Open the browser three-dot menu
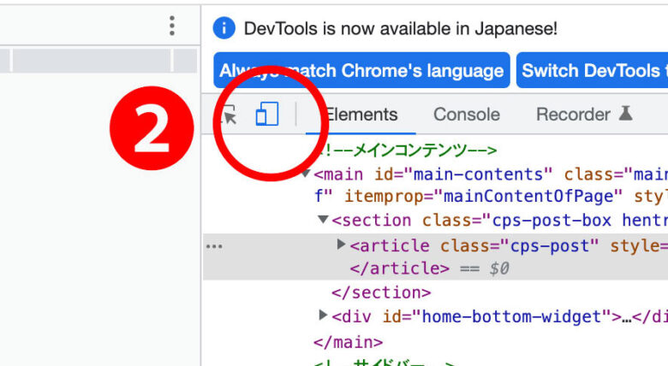Image resolution: width=668 pixels, height=366 pixels. point(172,26)
